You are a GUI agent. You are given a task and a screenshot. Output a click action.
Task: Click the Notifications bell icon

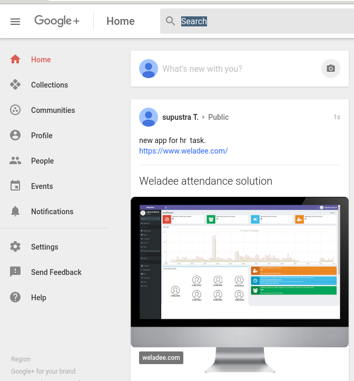[x=15, y=211]
